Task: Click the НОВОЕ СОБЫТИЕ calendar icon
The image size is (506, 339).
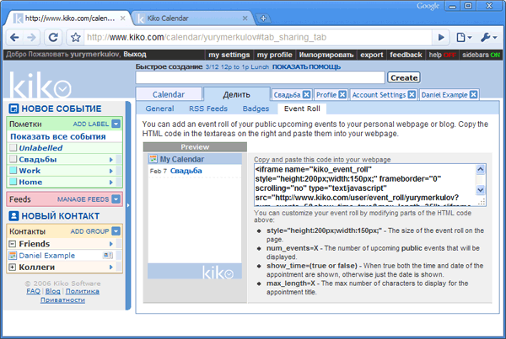Action: tap(13, 109)
